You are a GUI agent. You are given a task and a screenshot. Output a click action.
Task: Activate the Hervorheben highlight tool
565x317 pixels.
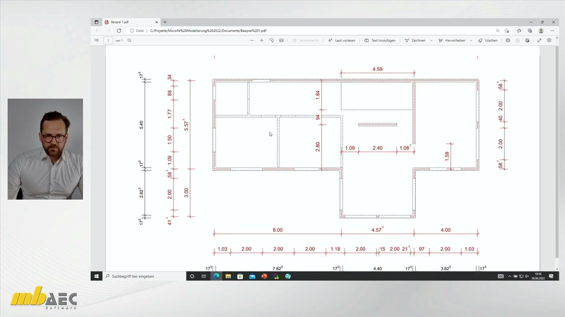(452, 40)
